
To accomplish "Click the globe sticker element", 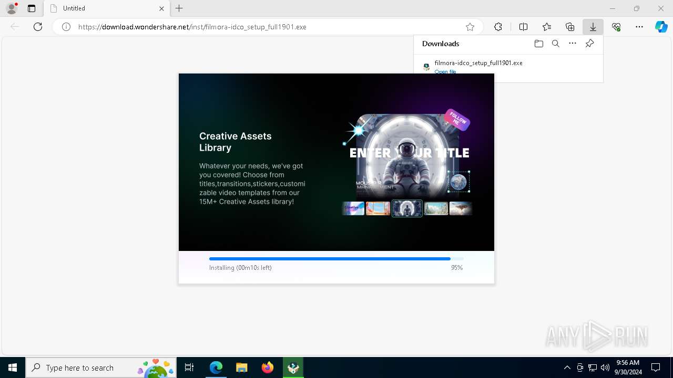I will click(x=458, y=182).
